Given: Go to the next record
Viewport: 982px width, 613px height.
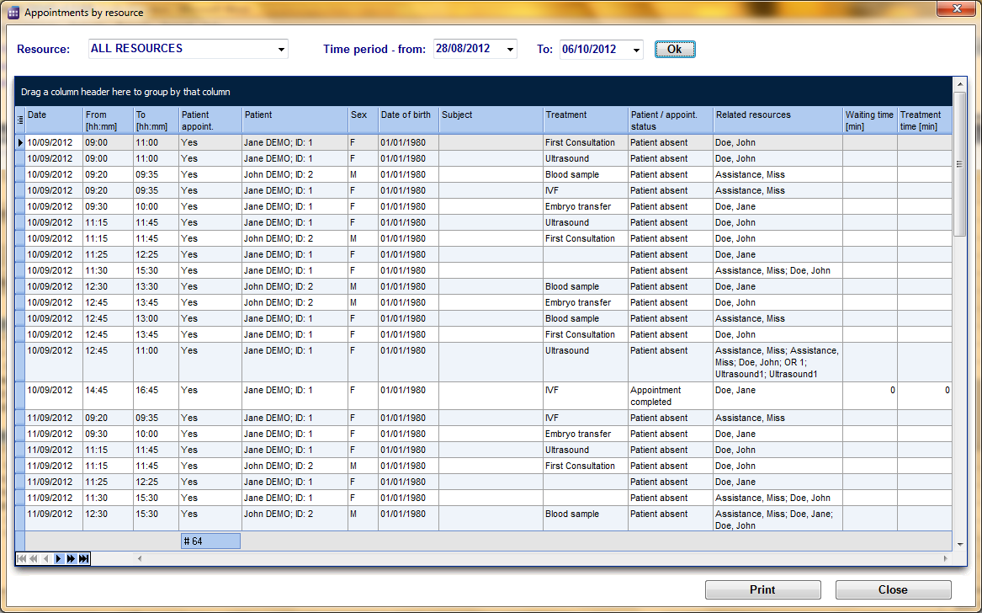Looking at the screenshot, I should 58,558.
